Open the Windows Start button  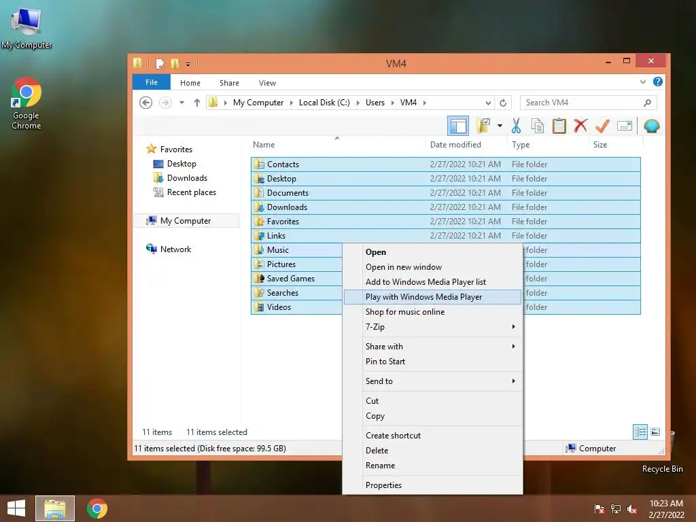[x=16, y=508]
